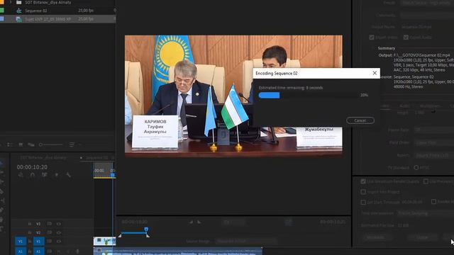Open the Time Interpolation dropdown
The image size is (454, 255).
pyautogui.click(x=426, y=213)
